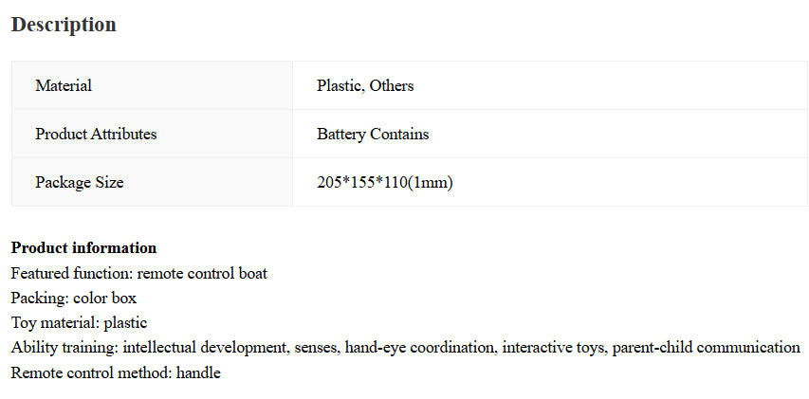Click the phrase "hand-eye coordination"

coord(419,347)
